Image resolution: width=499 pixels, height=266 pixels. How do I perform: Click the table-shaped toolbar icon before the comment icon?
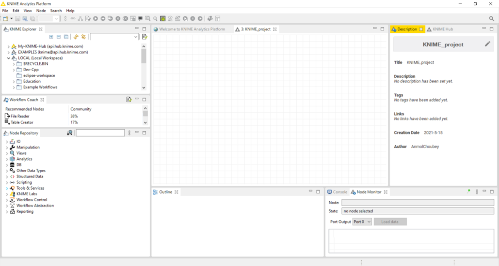(x=133, y=19)
